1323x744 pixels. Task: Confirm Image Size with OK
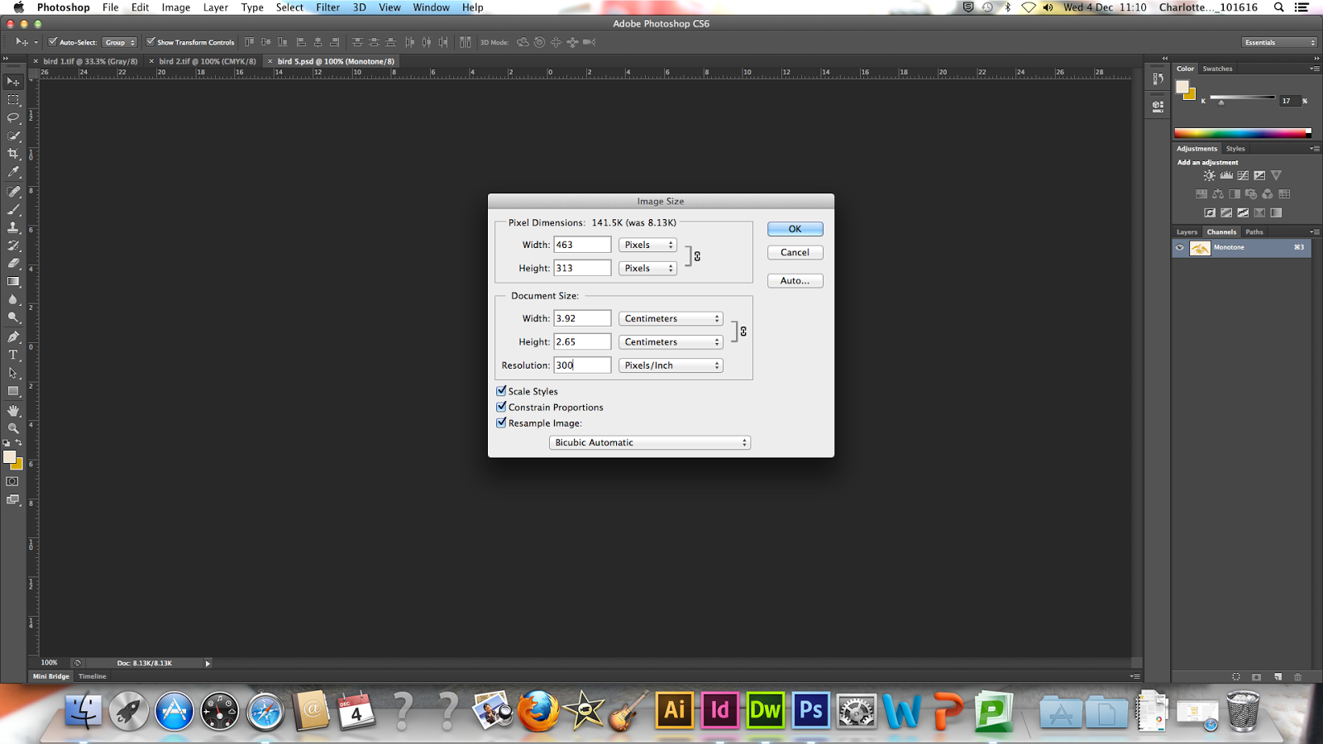(x=795, y=229)
